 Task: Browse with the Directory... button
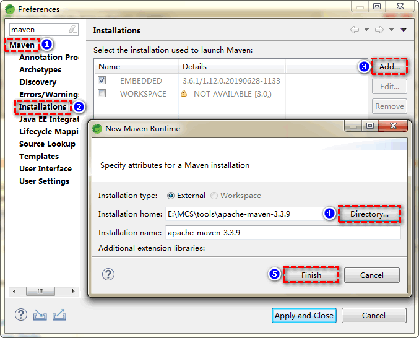tap(369, 214)
